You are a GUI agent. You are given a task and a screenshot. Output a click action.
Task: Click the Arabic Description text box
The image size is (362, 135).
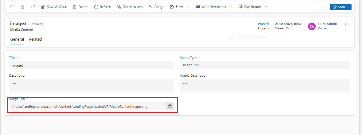[x=264, y=86]
